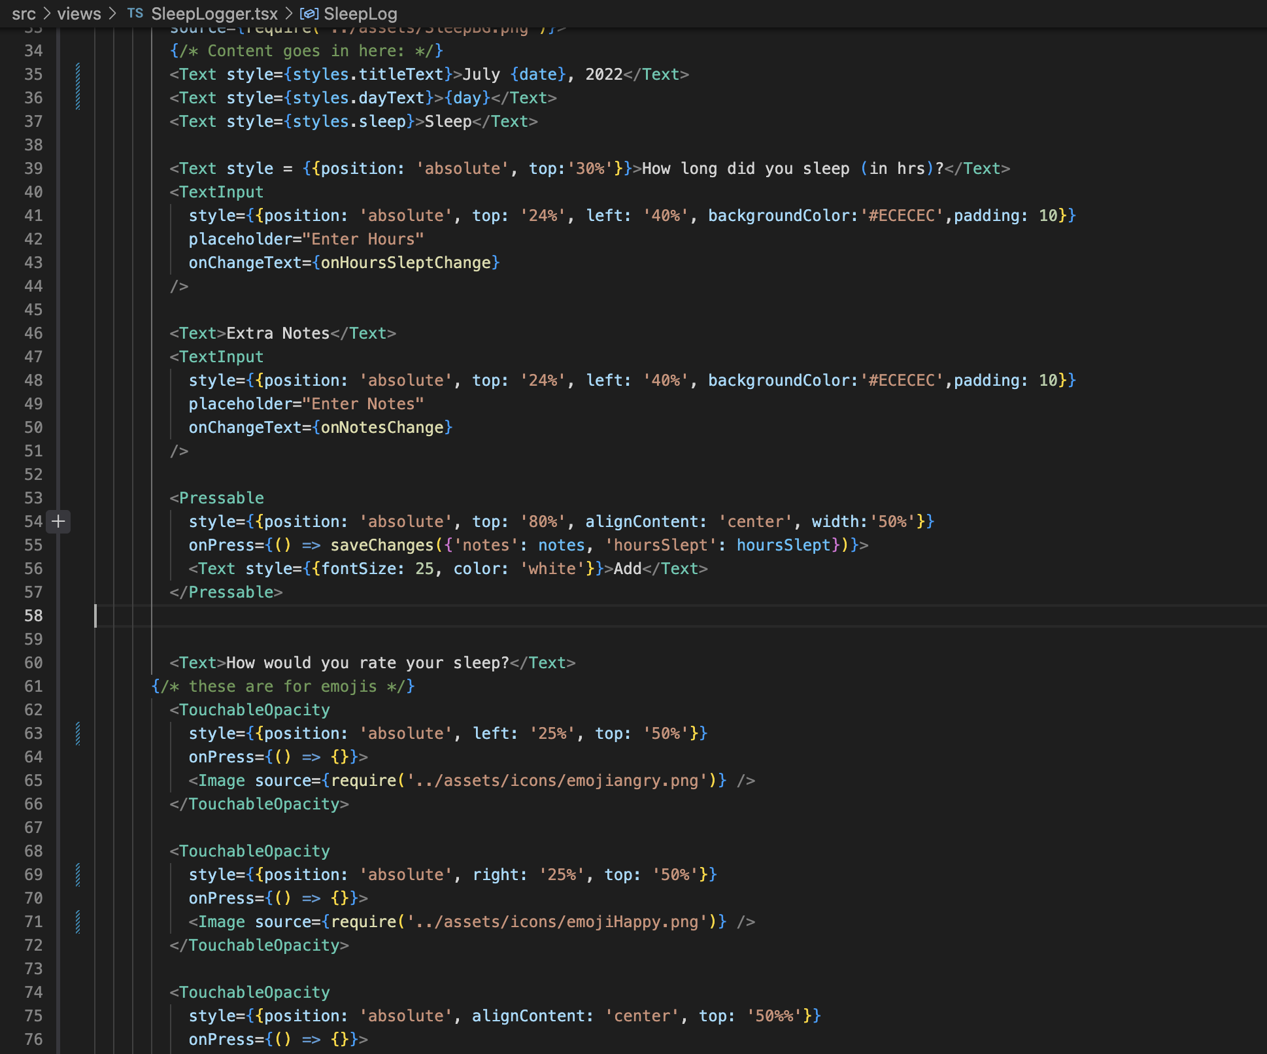The image size is (1267, 1054).
Task: Click the '#ECECEC' color value on line 41
Action: point(902,215)
